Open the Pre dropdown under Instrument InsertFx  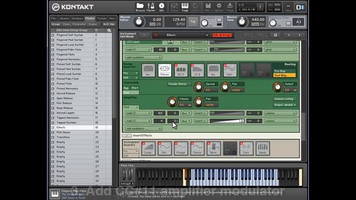point(131,151)
